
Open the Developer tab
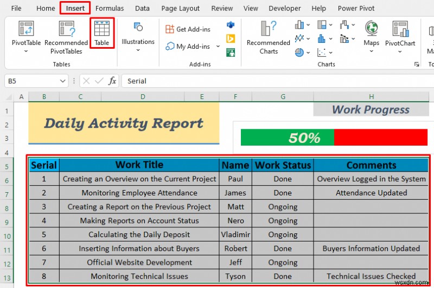pos(284,8)
